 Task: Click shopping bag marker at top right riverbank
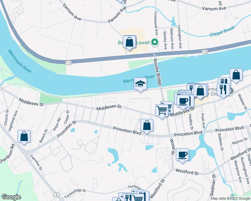[x=236, y=75]
